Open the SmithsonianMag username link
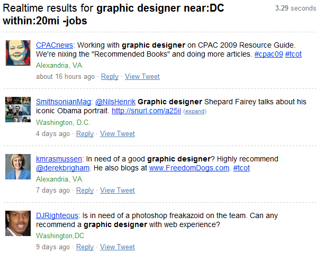Viewport: 317px width, 253px height. (x=64, y=102)
